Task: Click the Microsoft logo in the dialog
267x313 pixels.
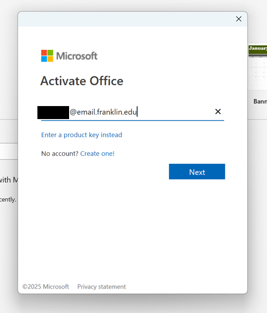Action: [x=69, y=56]
